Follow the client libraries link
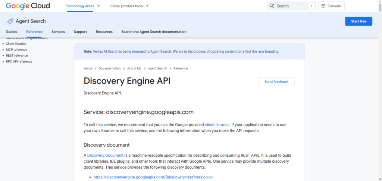382x181 pixels. 217,125
